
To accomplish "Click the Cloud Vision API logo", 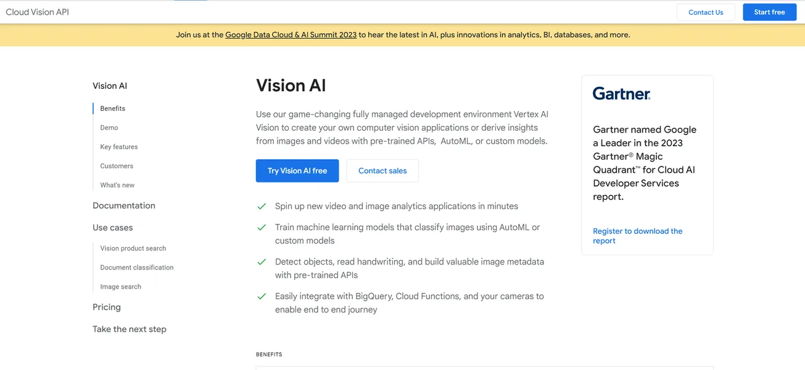I will point(37,12).
